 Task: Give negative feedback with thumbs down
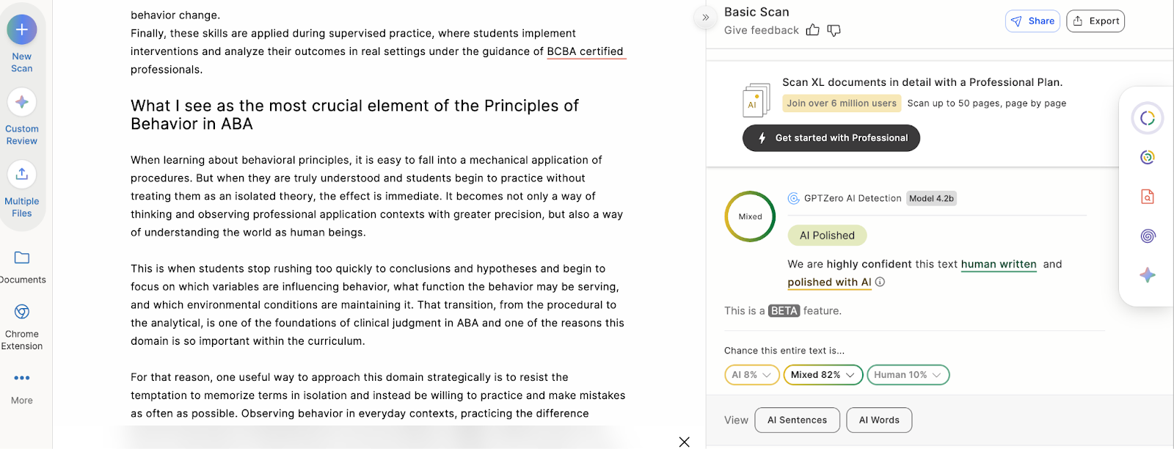pos(834,30)
